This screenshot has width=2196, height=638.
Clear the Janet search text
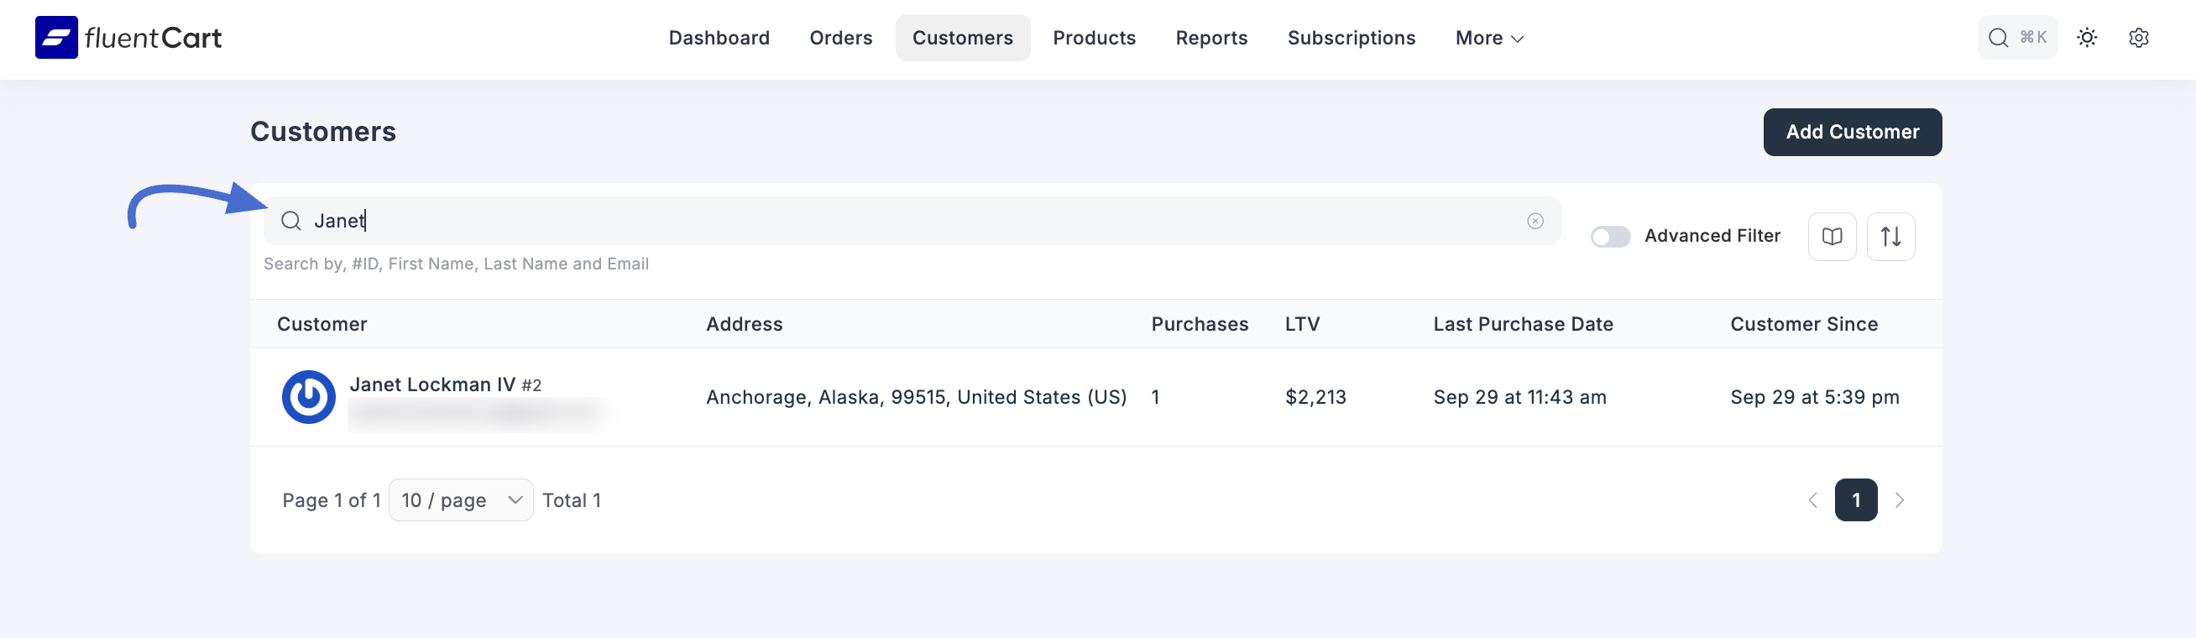coord(1535,221)
